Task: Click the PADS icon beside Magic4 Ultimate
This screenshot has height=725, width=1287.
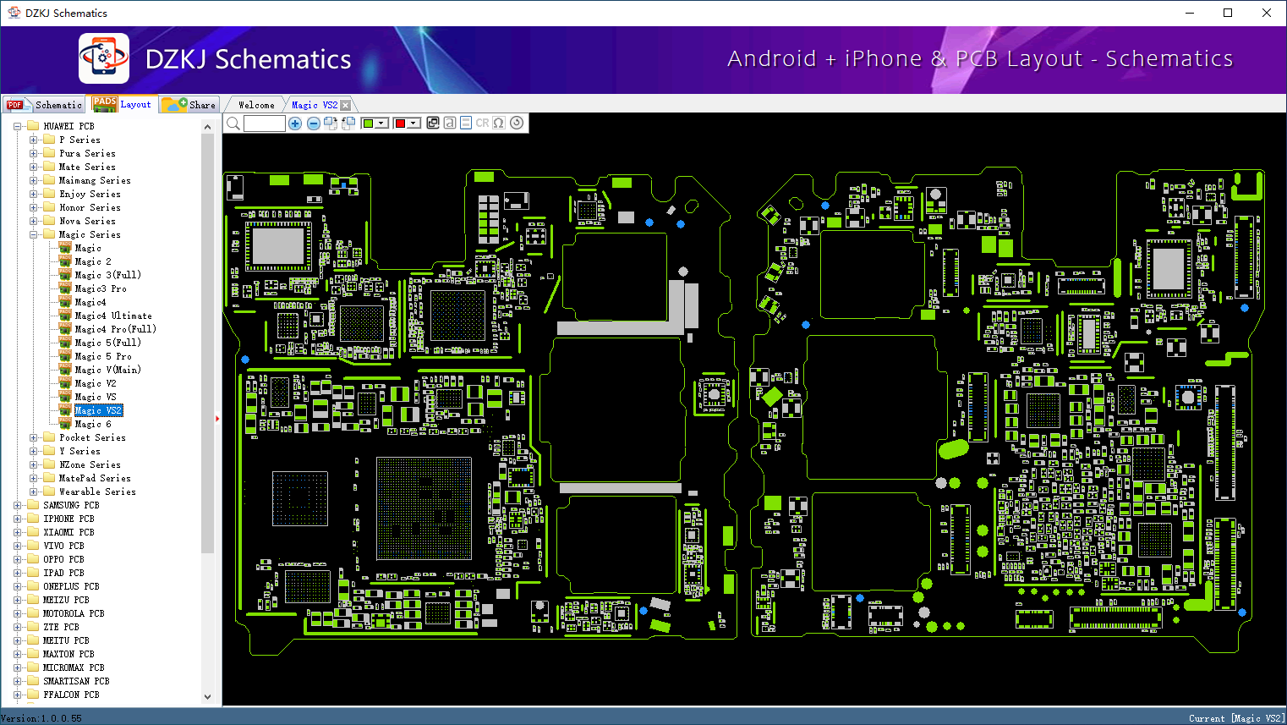Action: click(x=65, y=316)
